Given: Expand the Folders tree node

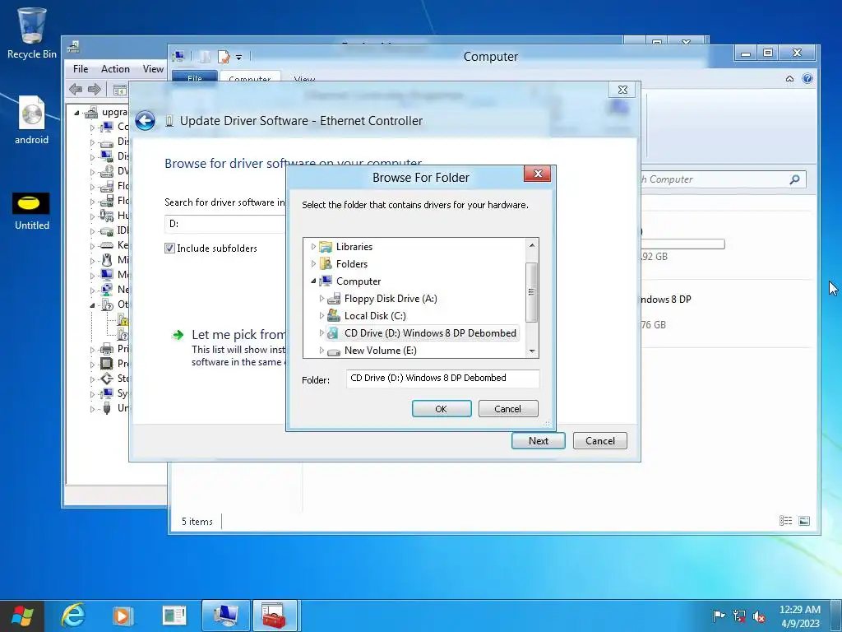Looking at the screenshot, I should coord(313,264).
